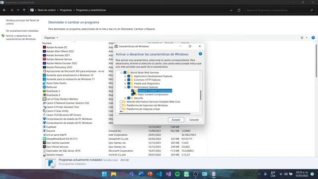The width and height of the screenshot is (318, 179).
Task: Open view options dropdown arrow
Action: [307, 38]
